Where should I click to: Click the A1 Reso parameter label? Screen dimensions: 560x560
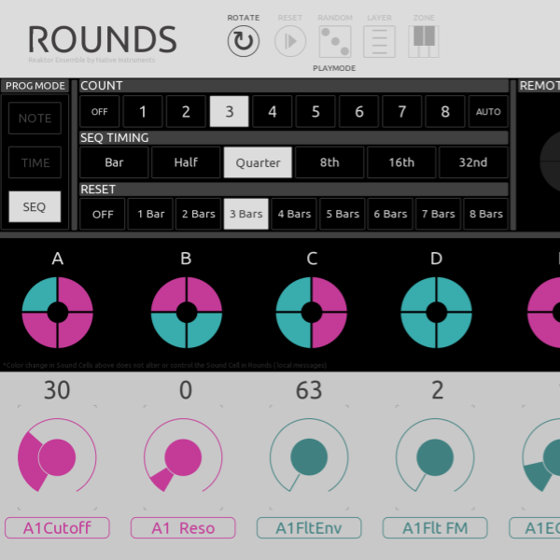coord(183,528)
